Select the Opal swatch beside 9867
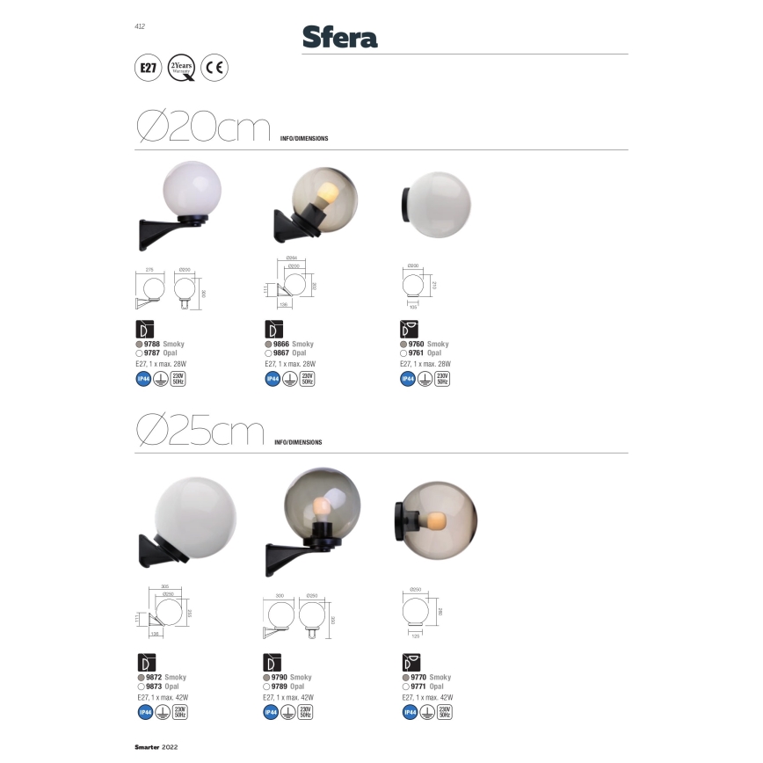763x763 pixels. (x=268, y=353)
